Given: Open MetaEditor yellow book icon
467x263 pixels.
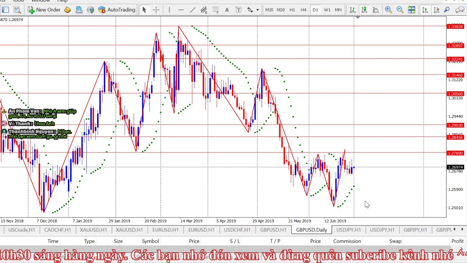Looking at the screenshot, I should tap(67, 10).
